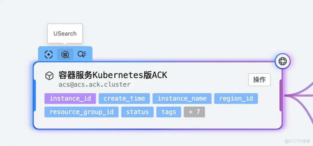Screen dimensions: 313x146
Task: Click the query list search icon
Action: click(82, 54)
